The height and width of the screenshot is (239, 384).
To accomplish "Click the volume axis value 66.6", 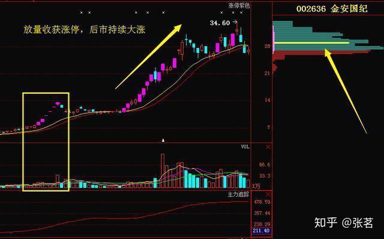I will tap(265, 165).
